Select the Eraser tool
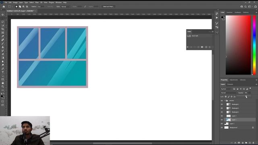The width and height of the screenshot is (258, 145). pos(3,54)
